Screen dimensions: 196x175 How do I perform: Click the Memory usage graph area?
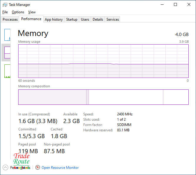103,61
